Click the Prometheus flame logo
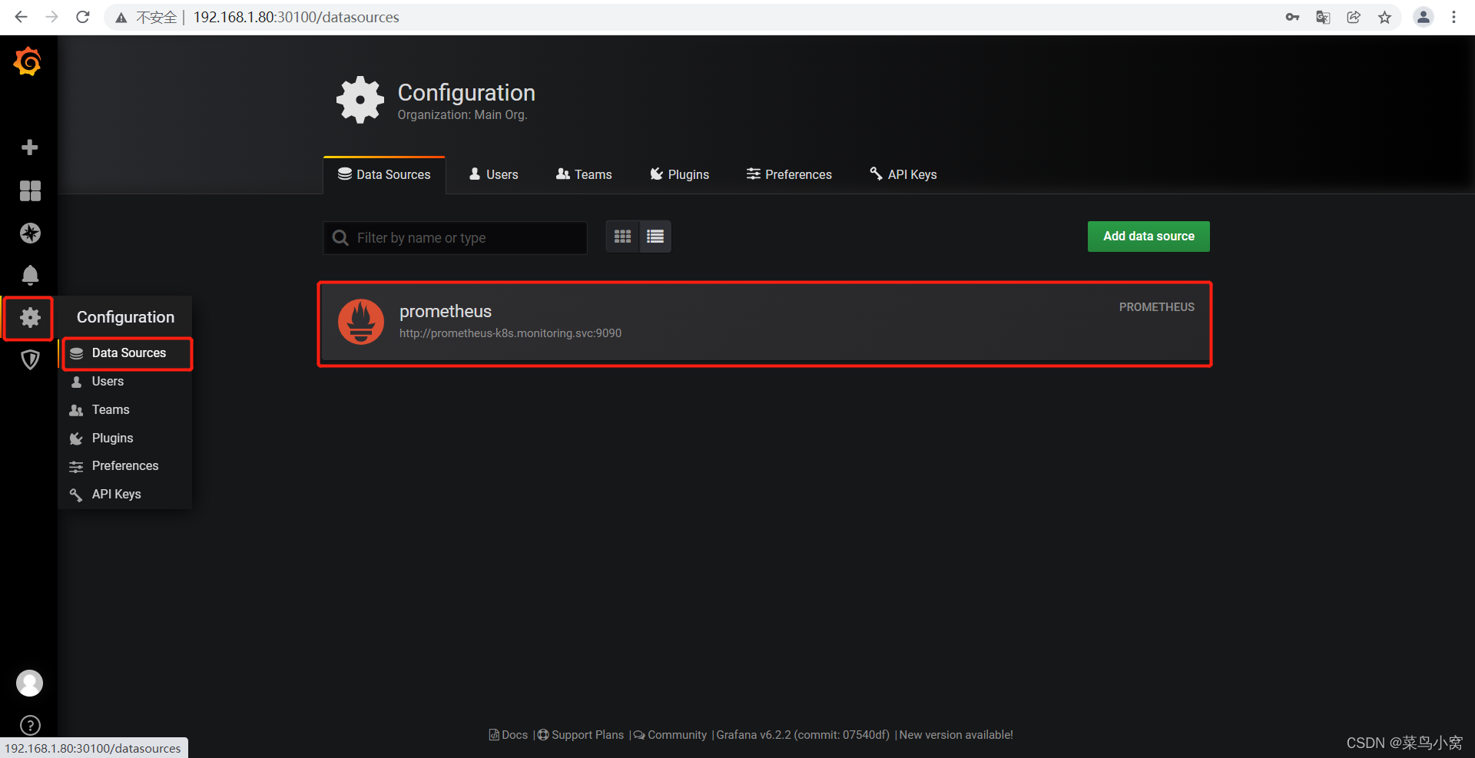Viewport: 1475px width, 758px height. click(x=361, y=322)
